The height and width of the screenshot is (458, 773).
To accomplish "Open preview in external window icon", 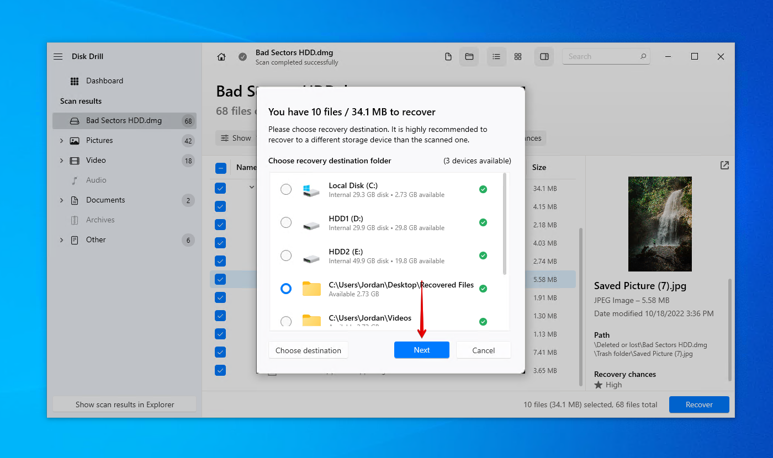I will click(724, 165).
